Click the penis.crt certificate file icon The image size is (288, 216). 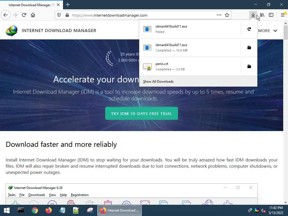tap(147, 67)
